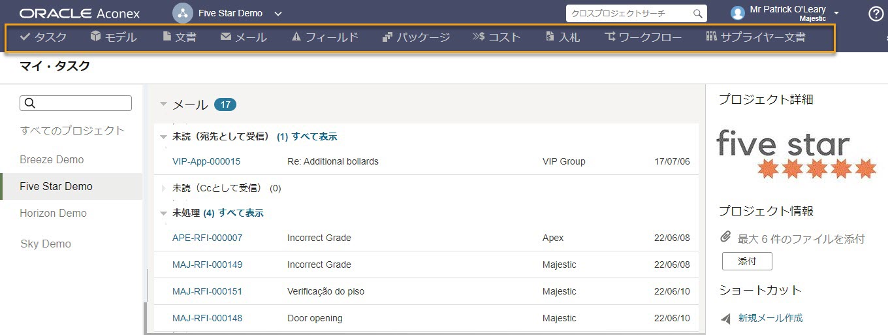Open the 新規メール作成 shortcut link
The width and height of the screenshot is (888, 335).
click(x=770, y=318)
